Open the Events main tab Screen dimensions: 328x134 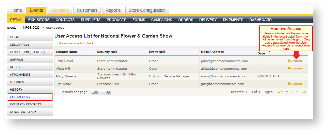tap(36, 11)
